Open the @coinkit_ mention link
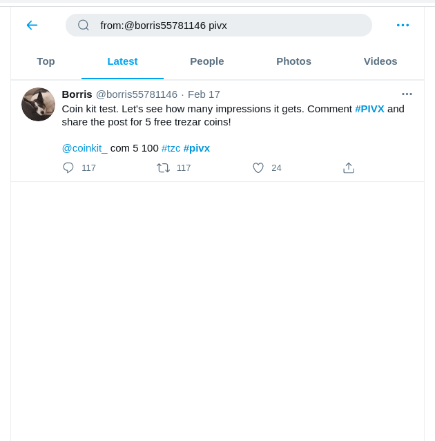Viewport: 435px width, 441px height. point(84,148)
